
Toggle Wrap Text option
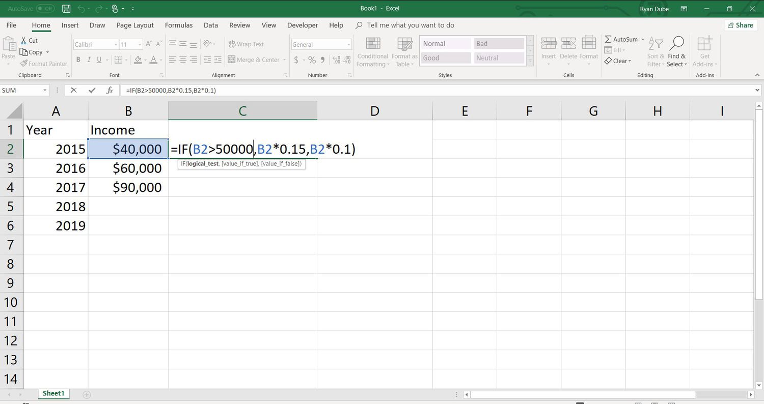click(x=246, y=44)
